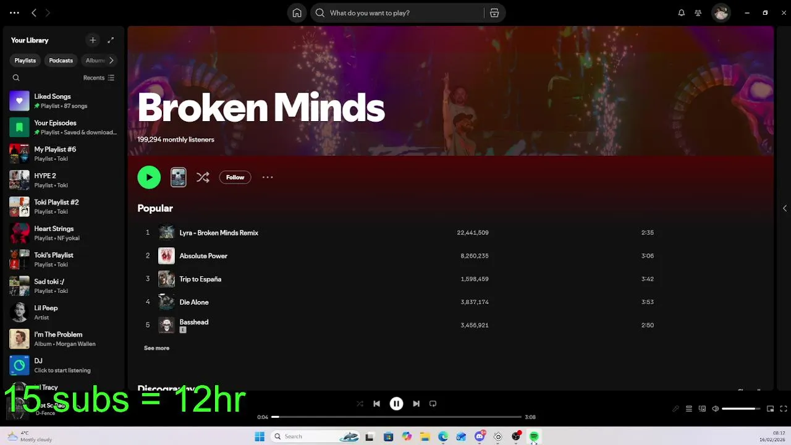This screenshot has height=445, width=791.
Task: Open more options for the Broken Minds artist
Action: [268, 177]
